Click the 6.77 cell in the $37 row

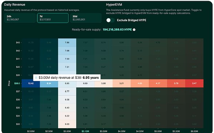67,92
